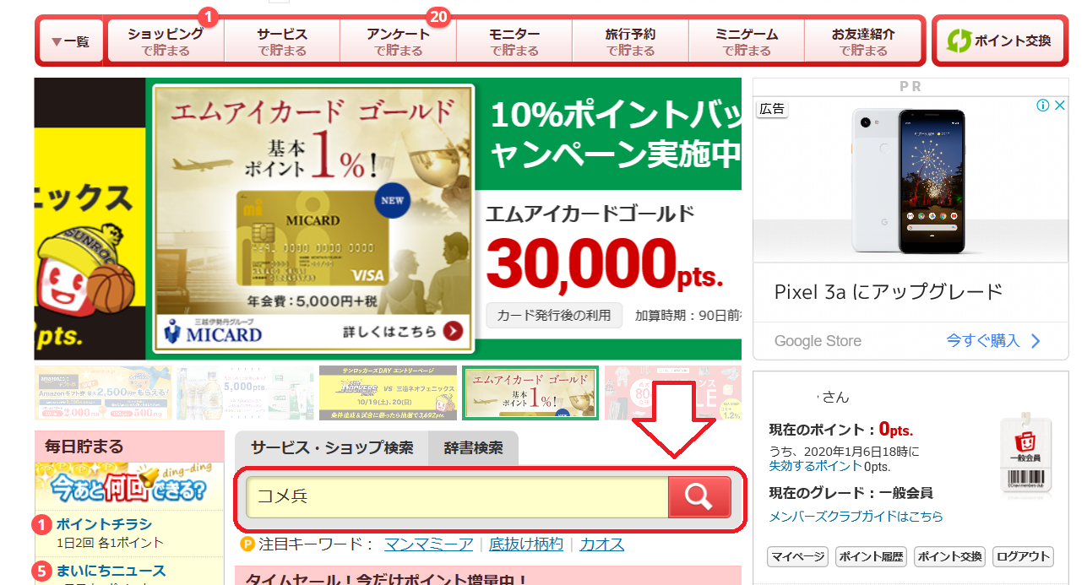Click the small ポイント交換 button in member panel
The image size is (1087, 585).
(x=949, y=556)
